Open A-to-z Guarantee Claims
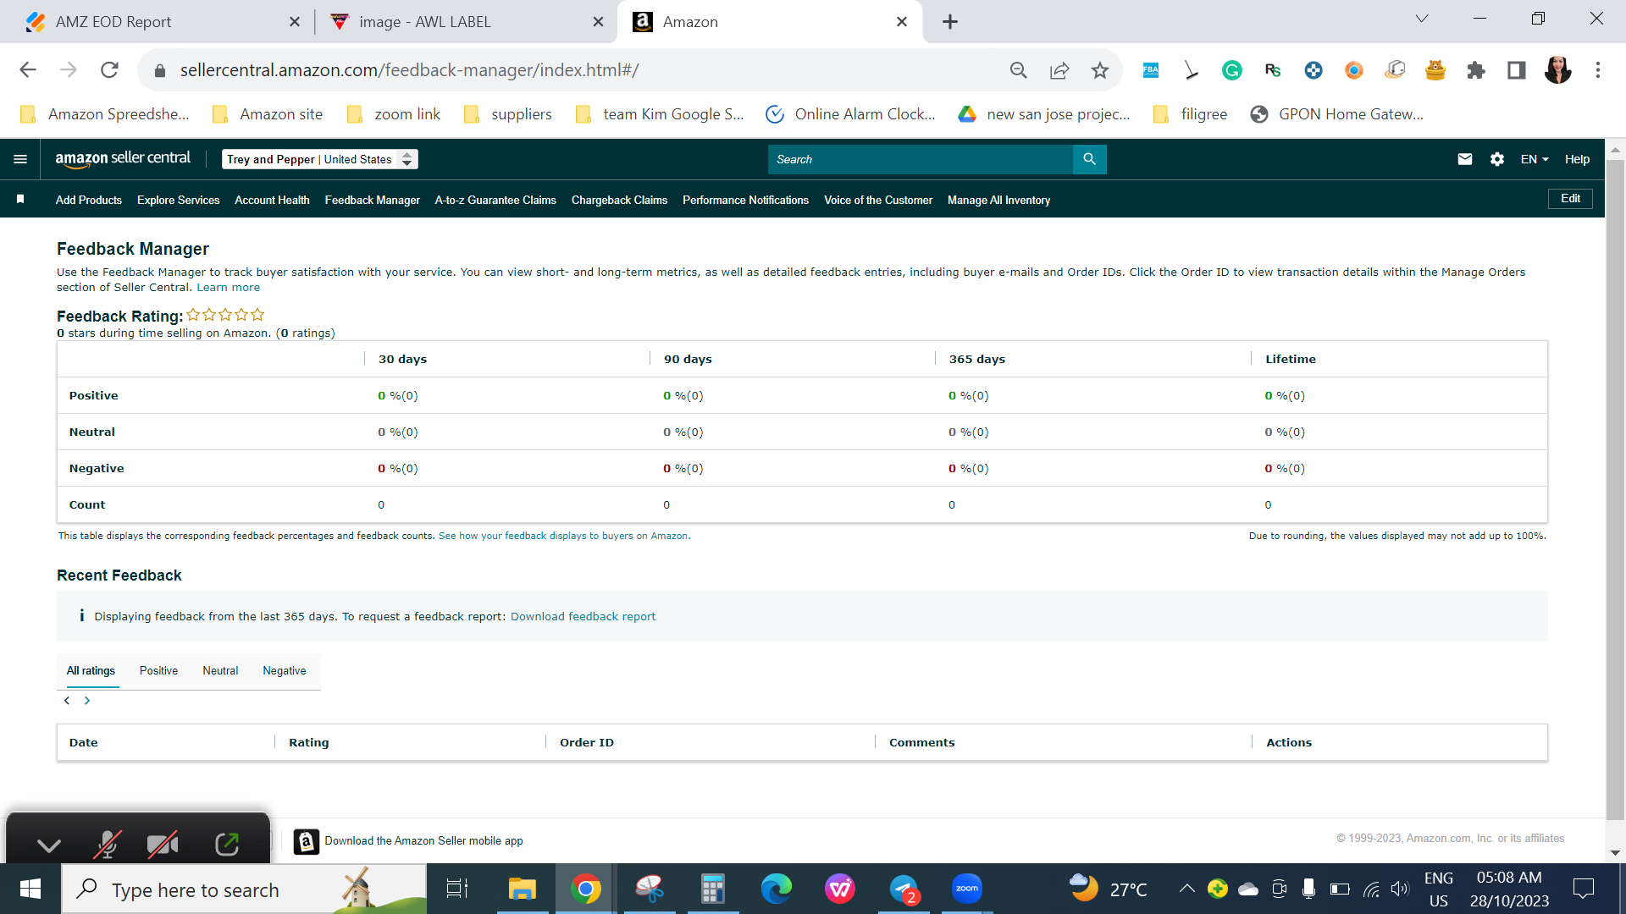 click(495, 200)
